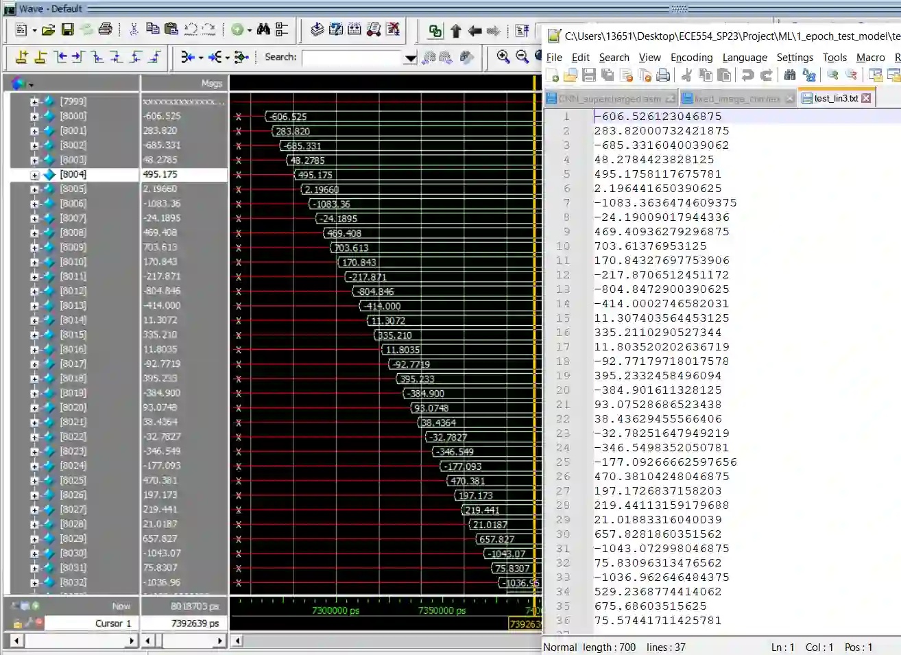Click the Zoom Out magnifier in Wave toolbar
This screenshot has width=901, height=655.
point(522,57)
